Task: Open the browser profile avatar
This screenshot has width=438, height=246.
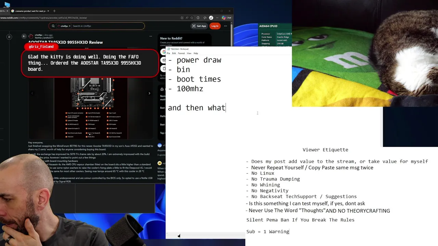Action: [211, 18]
